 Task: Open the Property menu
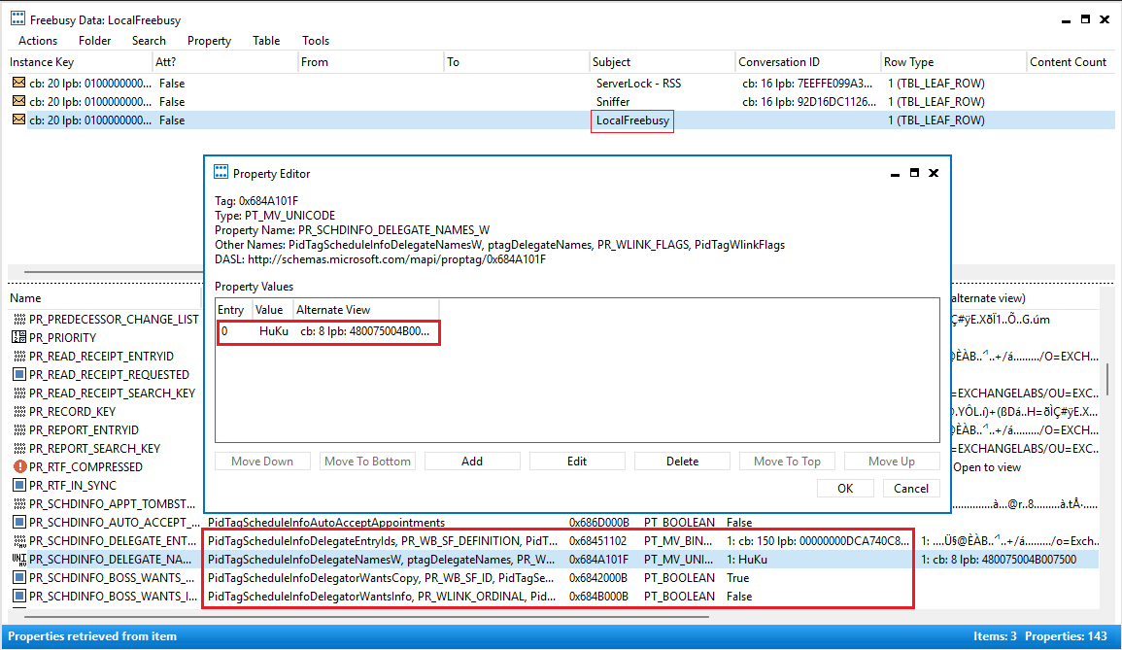209,41
